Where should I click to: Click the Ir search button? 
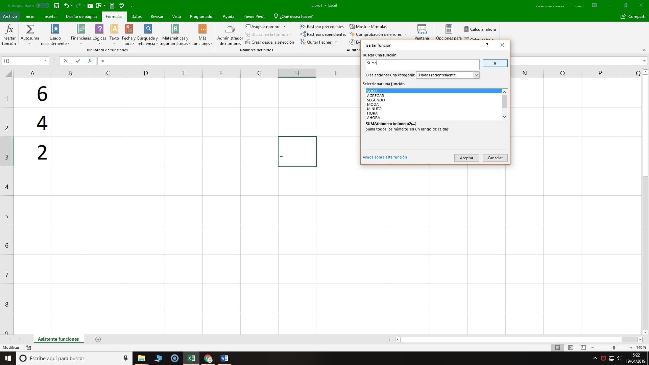click(495, 63)
